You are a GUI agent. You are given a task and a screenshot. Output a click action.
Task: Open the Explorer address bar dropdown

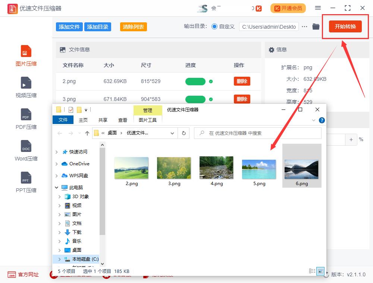[x=172, y=133]
